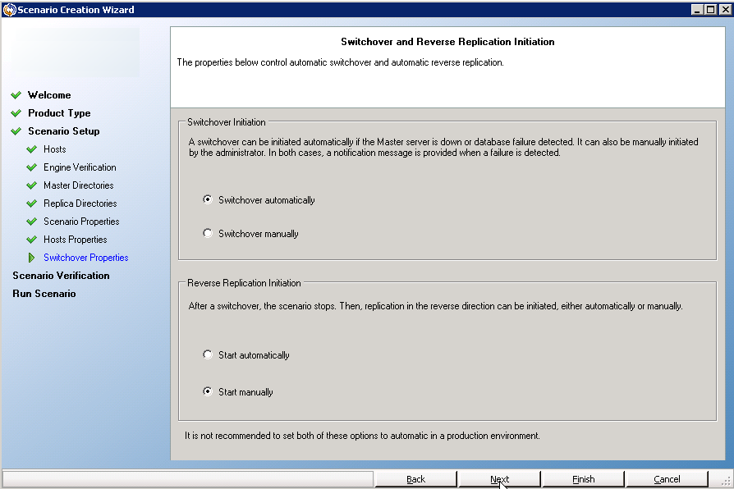
Task: Go to the Scenario Setup step
Action: (64, 131)
